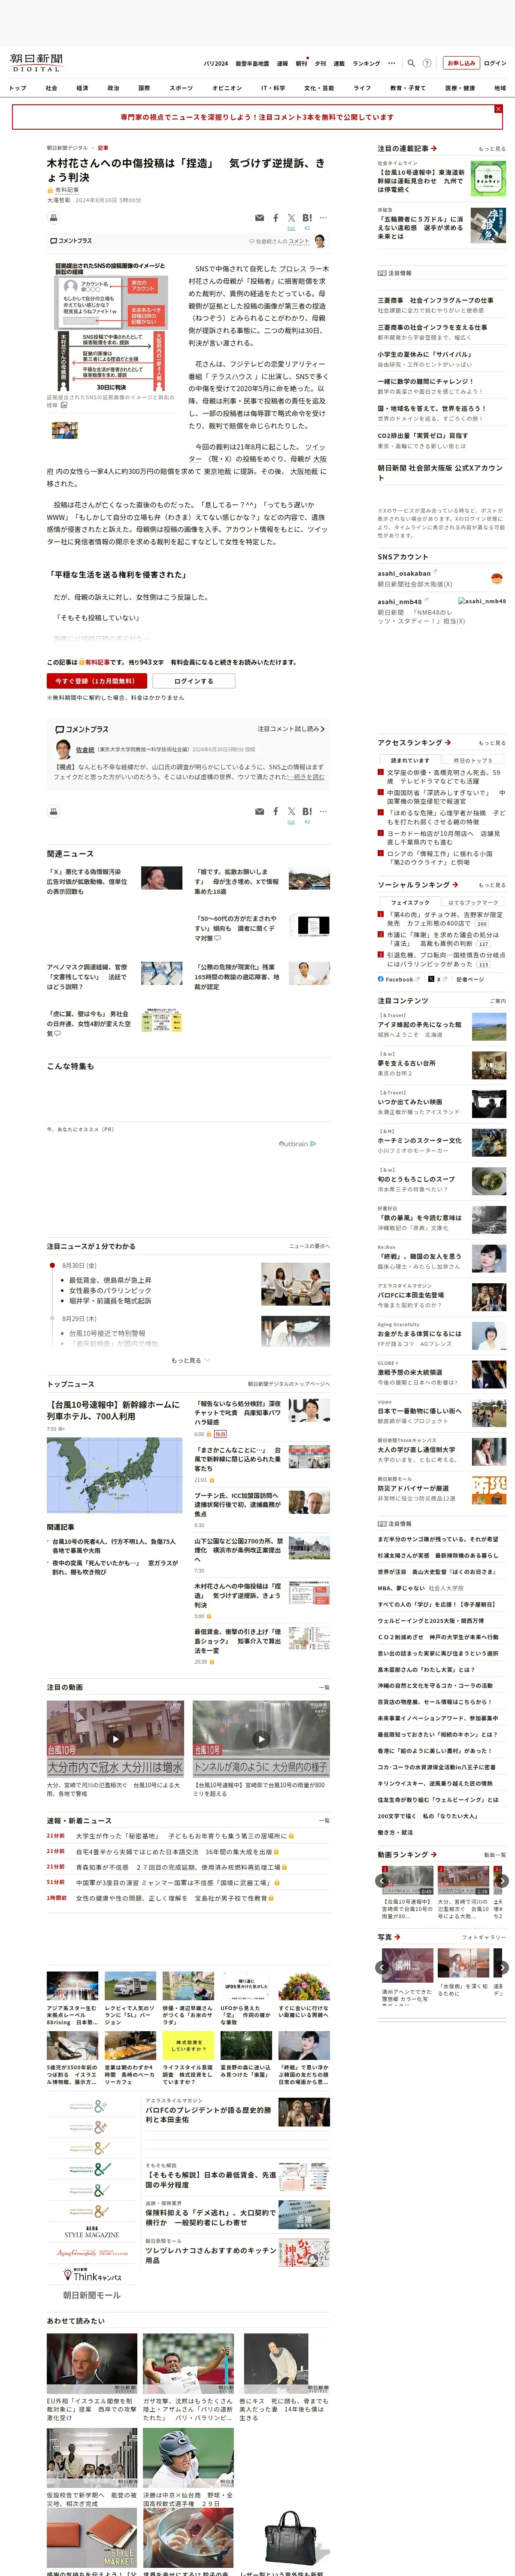Expand 注目コメント試し読み chevron link
This screenshot has height=2576, width=515.
pyautogui.click(x=291, y=729)
